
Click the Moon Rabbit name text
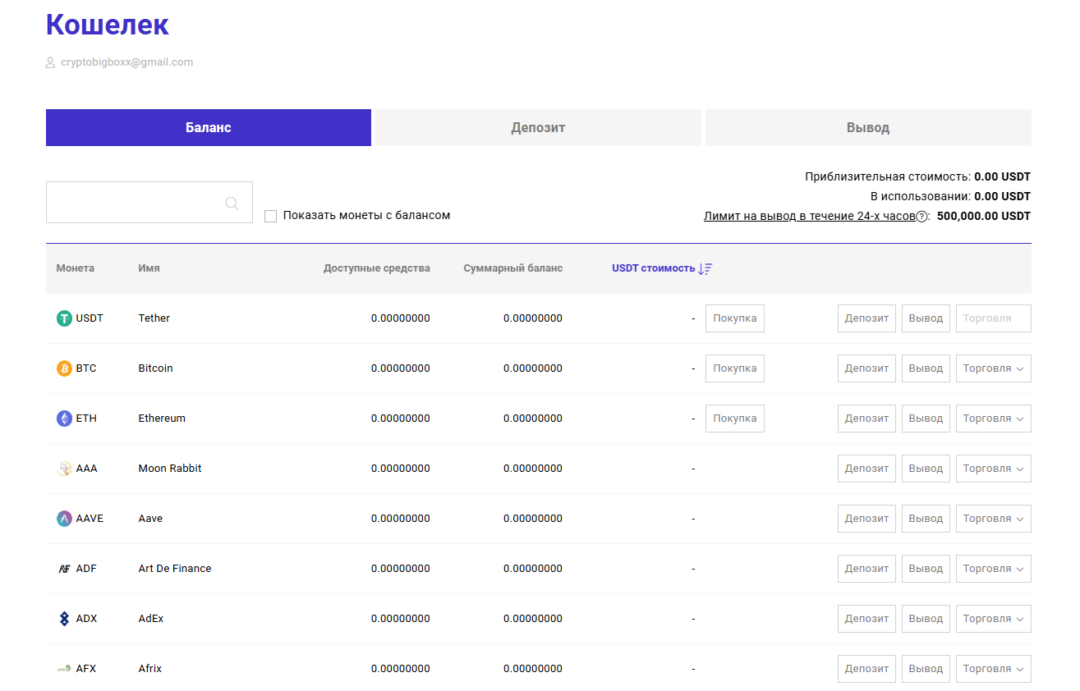point(170,469)
